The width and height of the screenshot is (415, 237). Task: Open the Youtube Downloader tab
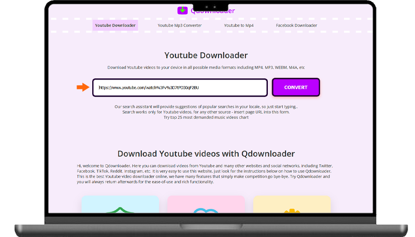[115, 25]
